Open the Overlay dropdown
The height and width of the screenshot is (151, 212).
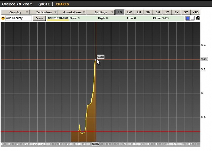tap(15, 12)
